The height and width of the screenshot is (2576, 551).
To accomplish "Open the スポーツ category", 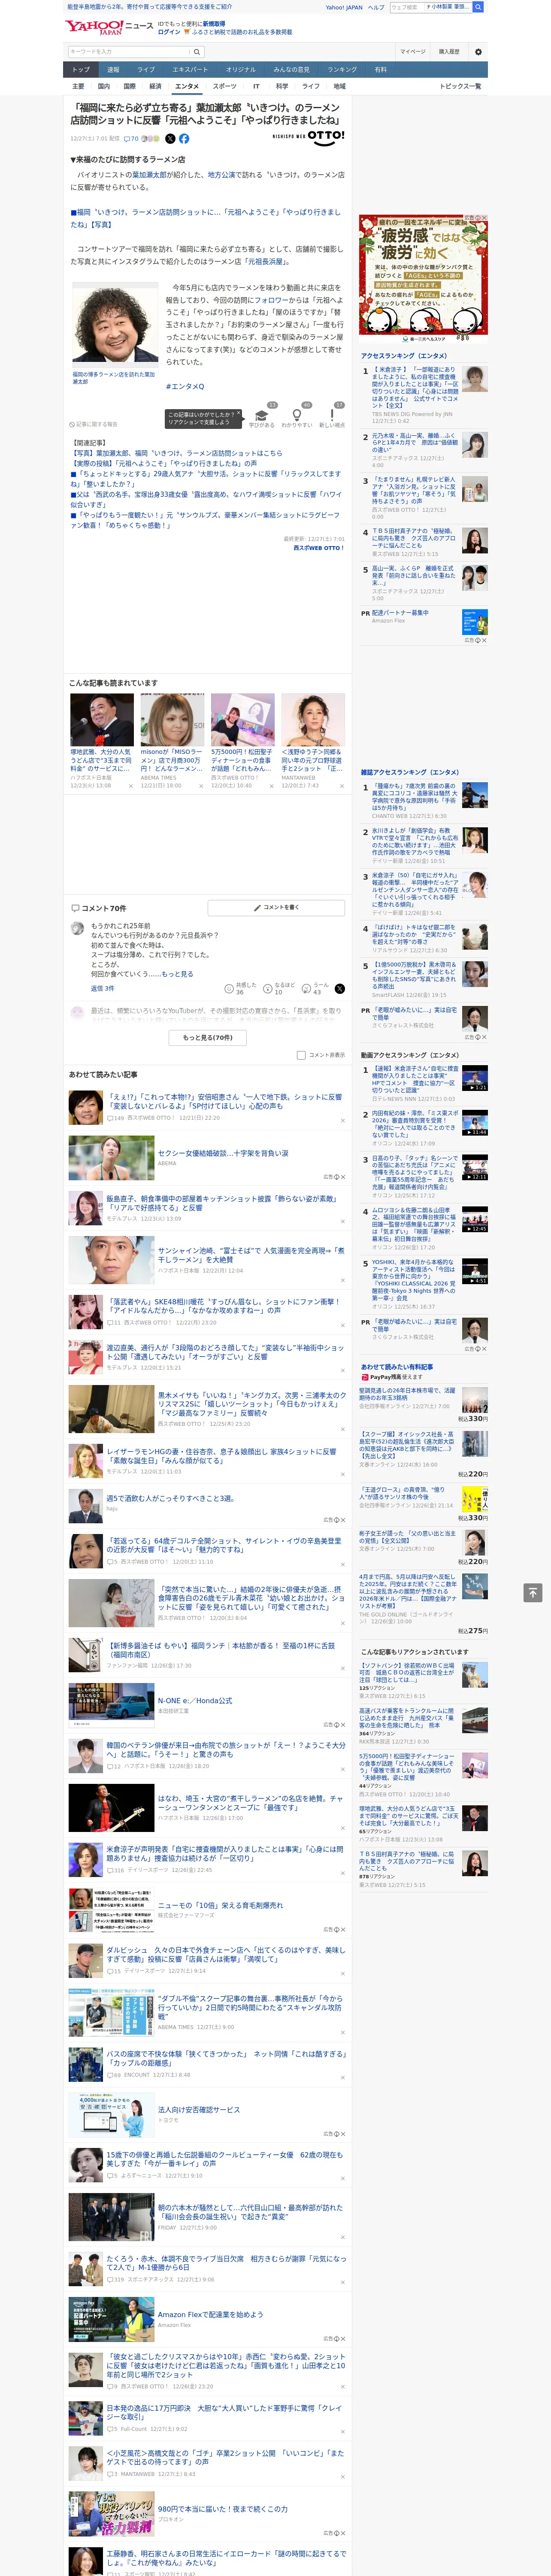I will click(225, 86).
